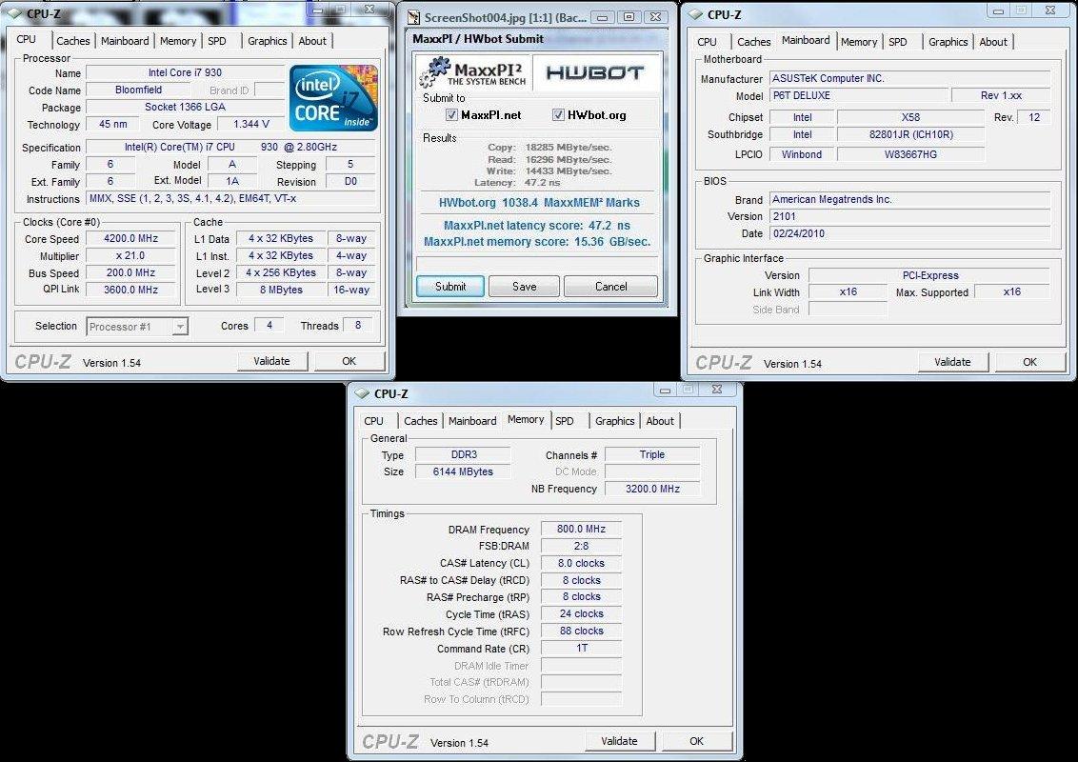The height and width of the screenshot is (762, 1078).
Task: Click OK in the CPU tab window
Action: [349, 361]
